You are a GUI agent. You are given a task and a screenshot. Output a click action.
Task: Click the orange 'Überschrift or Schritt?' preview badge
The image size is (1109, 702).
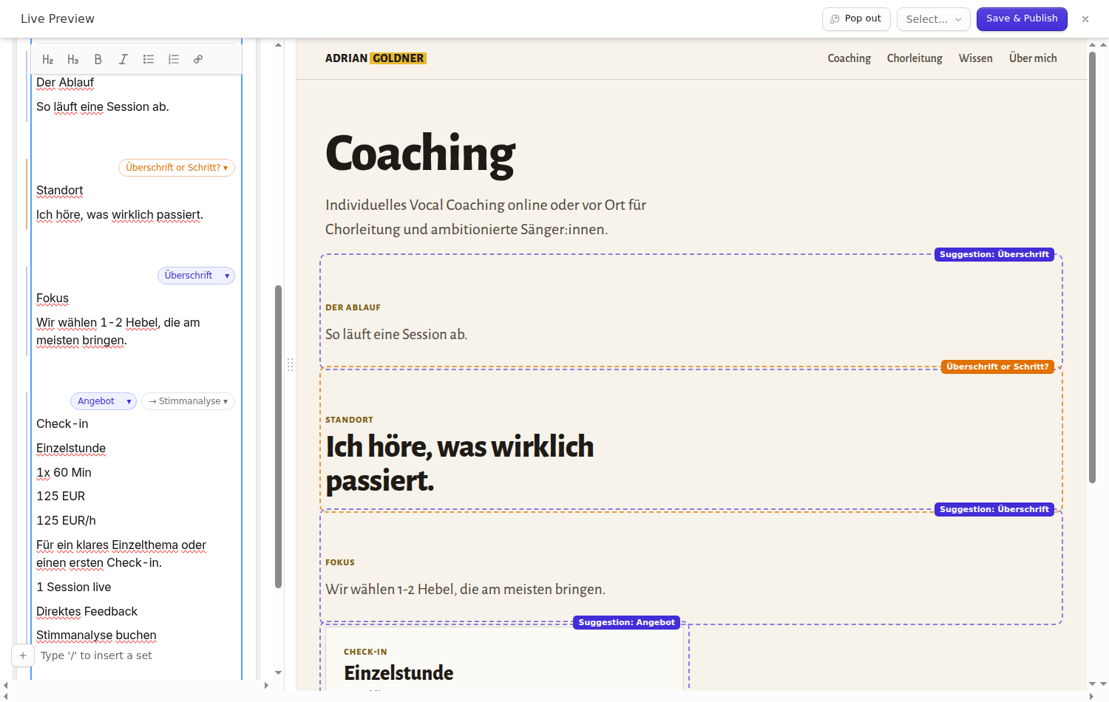tap(997, 367)
